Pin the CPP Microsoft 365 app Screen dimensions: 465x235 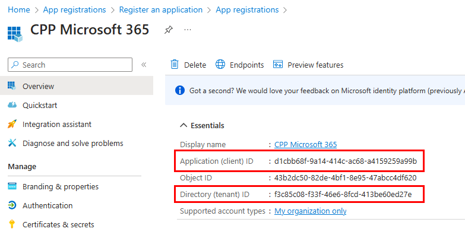pos(169,30)
